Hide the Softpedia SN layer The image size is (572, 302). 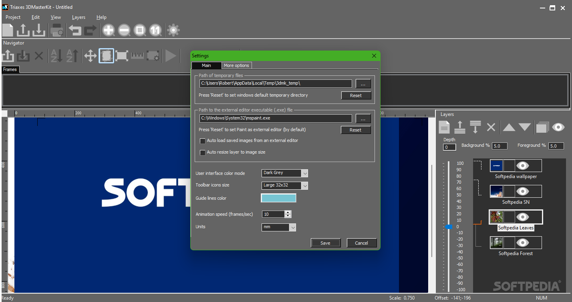point(522,191)
